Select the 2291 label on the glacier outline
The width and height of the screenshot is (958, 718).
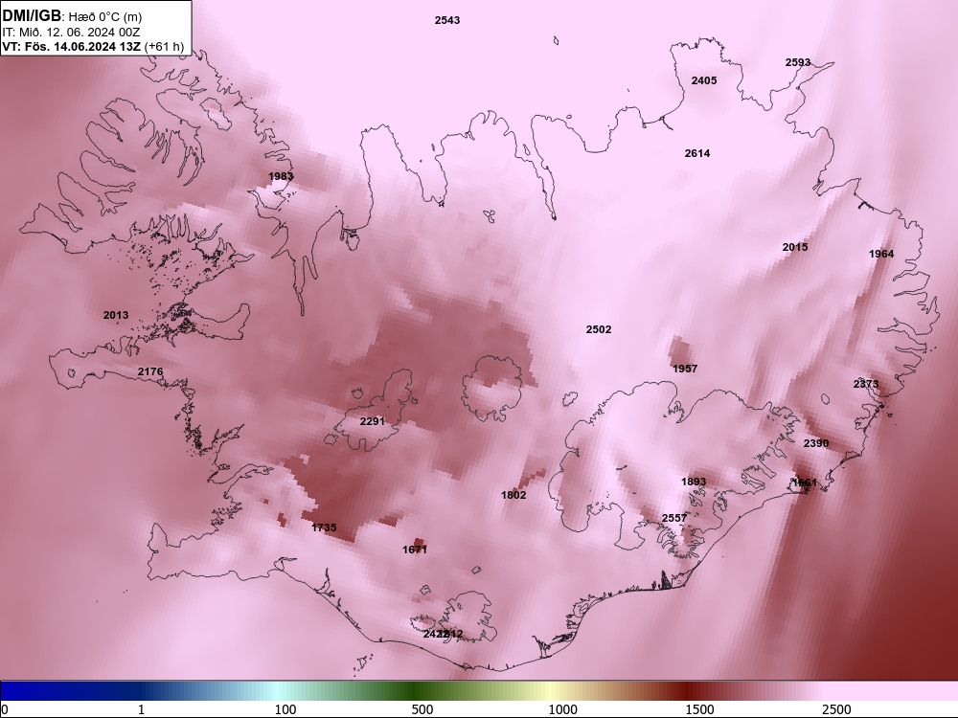pos(372,422)
